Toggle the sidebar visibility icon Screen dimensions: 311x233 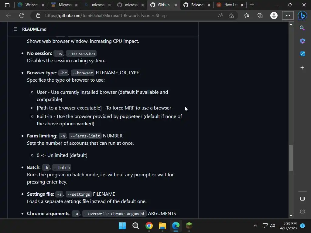coord(302,199)
